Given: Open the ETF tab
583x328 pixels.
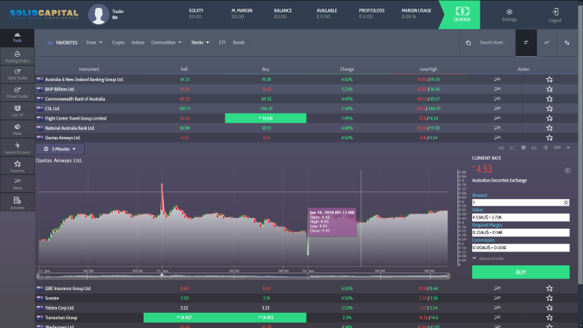Looking at the screenshot, I should (222, 43).
